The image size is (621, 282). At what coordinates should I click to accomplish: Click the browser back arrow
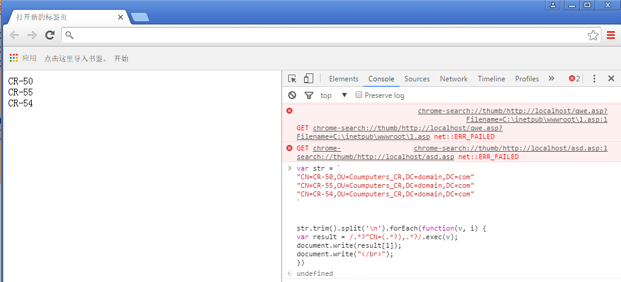tap(14, 35)
